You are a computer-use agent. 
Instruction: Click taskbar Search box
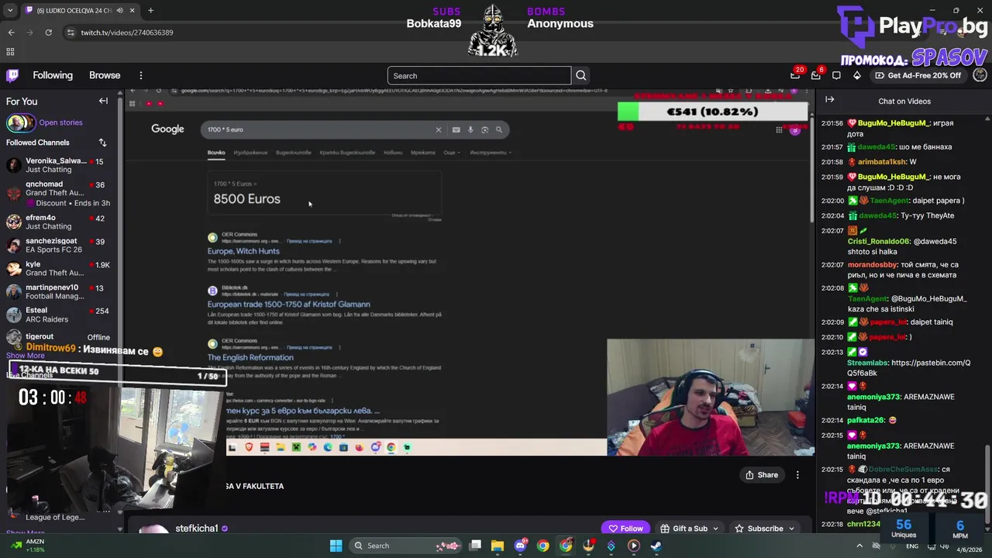[x=405, y=546]
